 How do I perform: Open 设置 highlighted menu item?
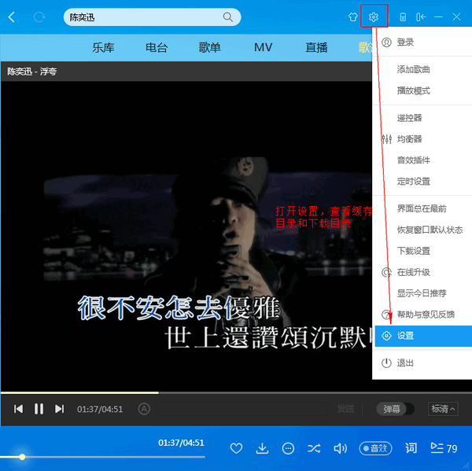[x=423, y=336]
